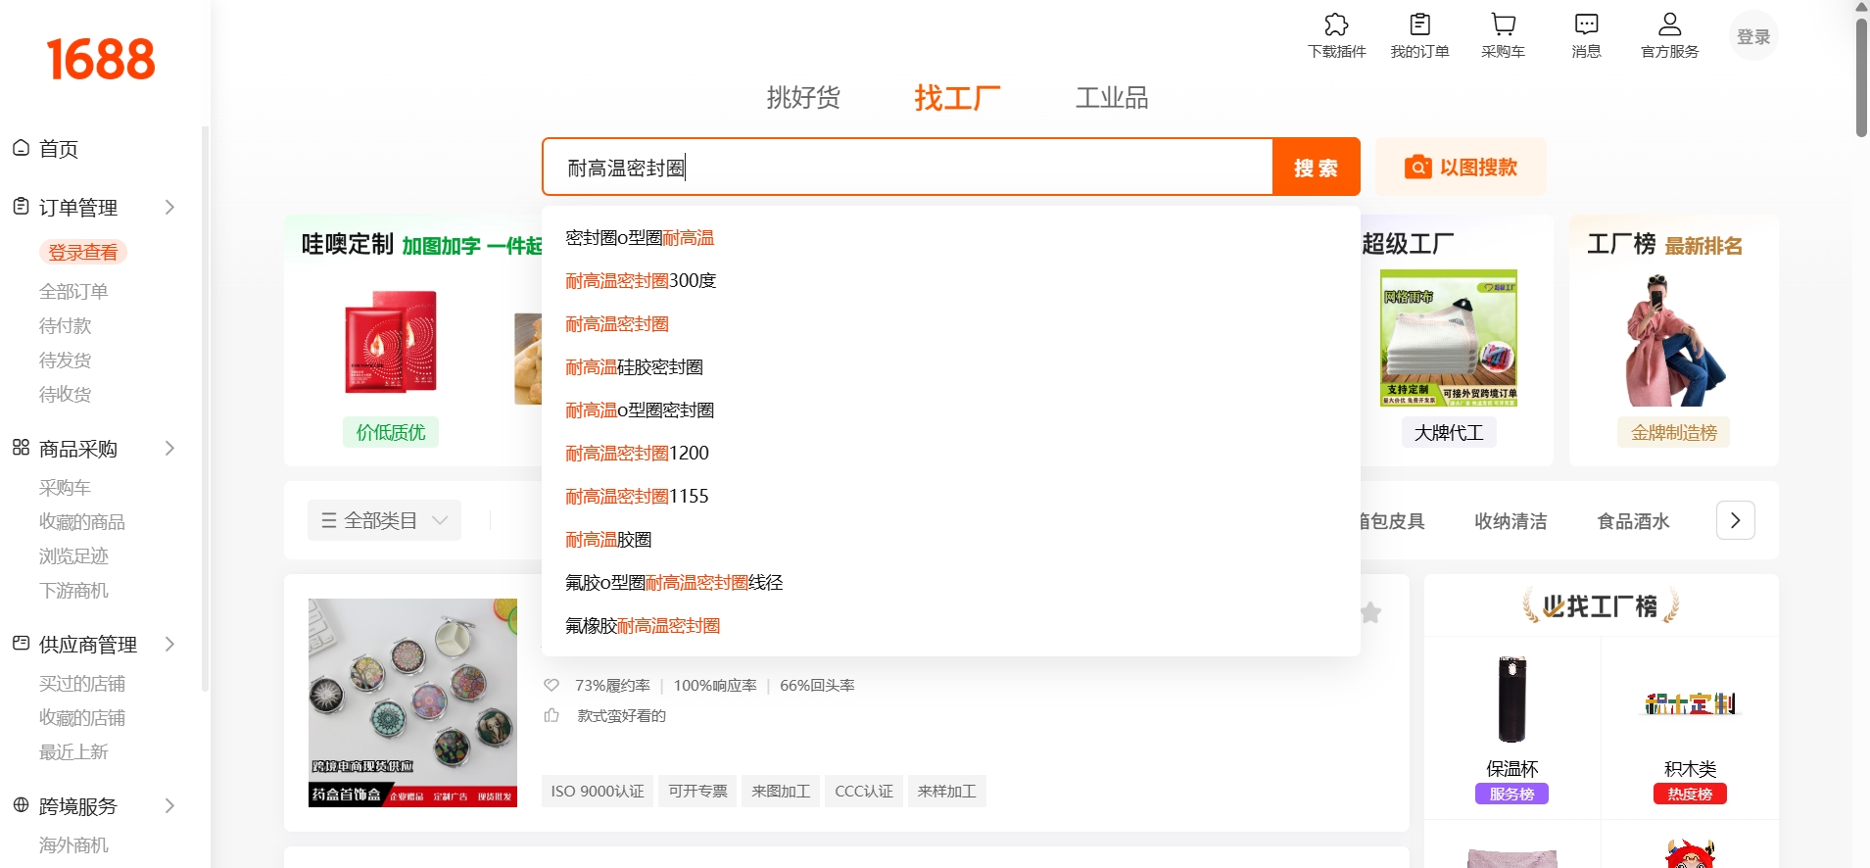Open the 积木类 ranking thumbnail
Viewport: 1870px width, 868px height.
pos(1690,703)
